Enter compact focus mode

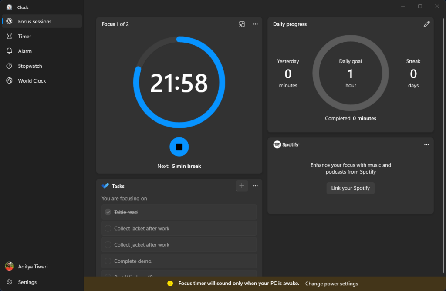coord(242,24)
